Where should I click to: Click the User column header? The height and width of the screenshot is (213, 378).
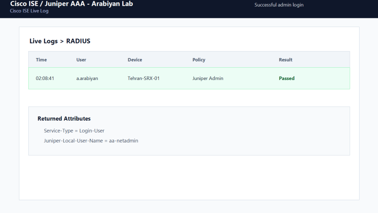(81, 60)
